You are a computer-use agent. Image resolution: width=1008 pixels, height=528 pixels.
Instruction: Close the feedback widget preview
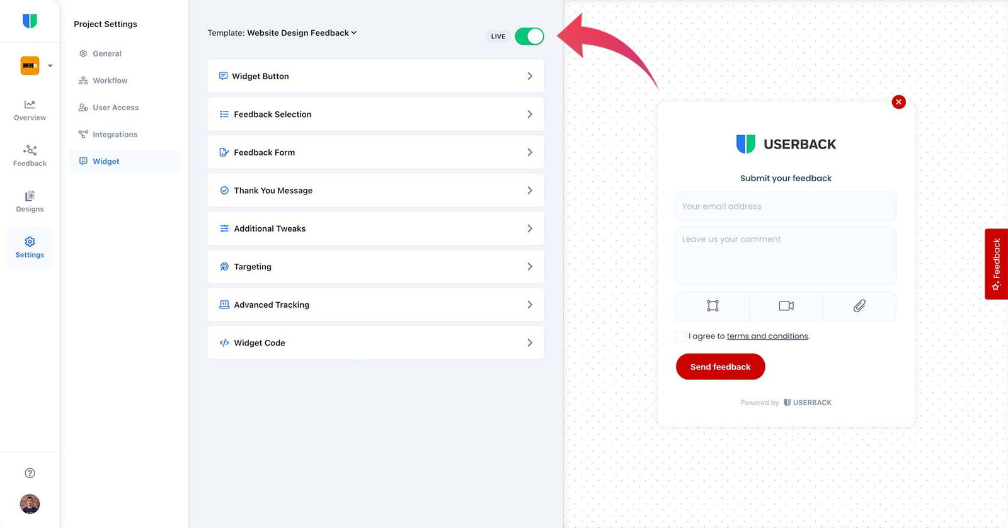(x=899, y=102)
